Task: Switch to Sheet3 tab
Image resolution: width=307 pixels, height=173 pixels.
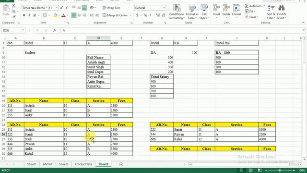Action: point(64,164)
